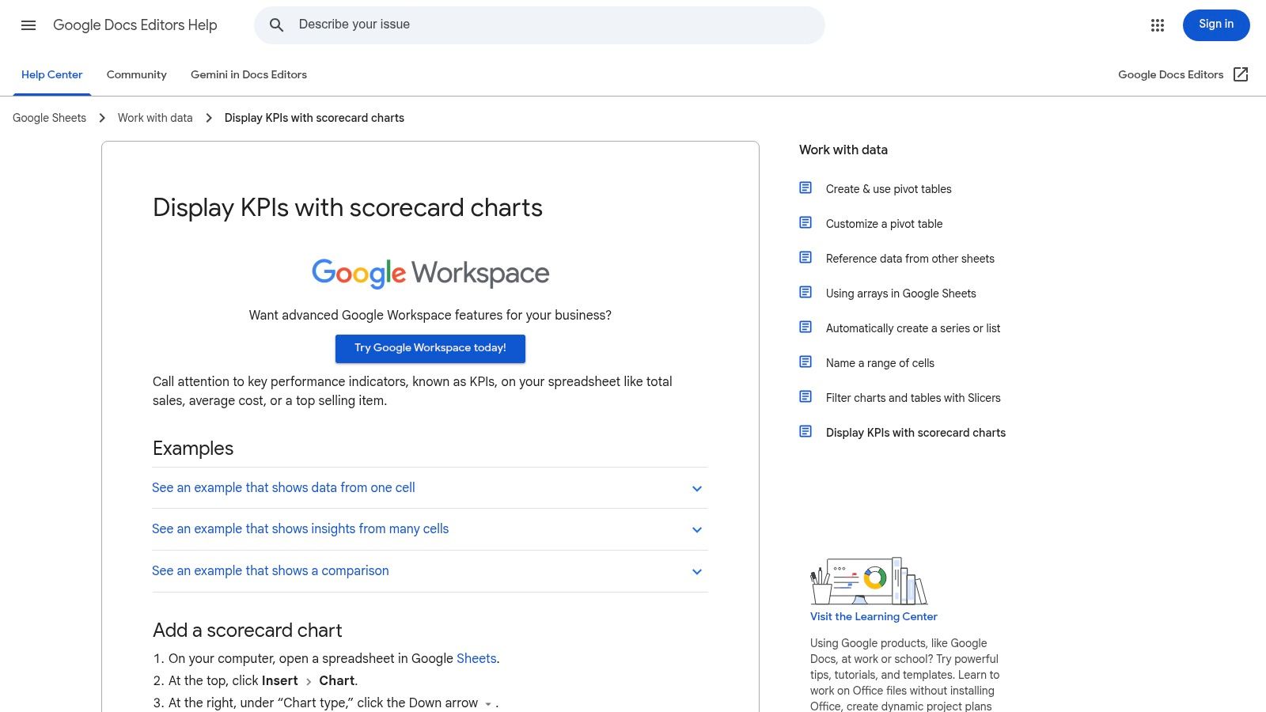Expand 'See an example that shows data from one cell'
Image resolution: width=1266 pixels, height=712 pixels.
pyautogui.click(x=430, y=488)
